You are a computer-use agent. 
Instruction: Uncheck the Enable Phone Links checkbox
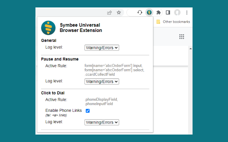[88, 111]
